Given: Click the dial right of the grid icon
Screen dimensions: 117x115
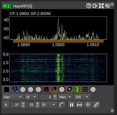Looking at the screenshot, I should click(x=93, y=90).
